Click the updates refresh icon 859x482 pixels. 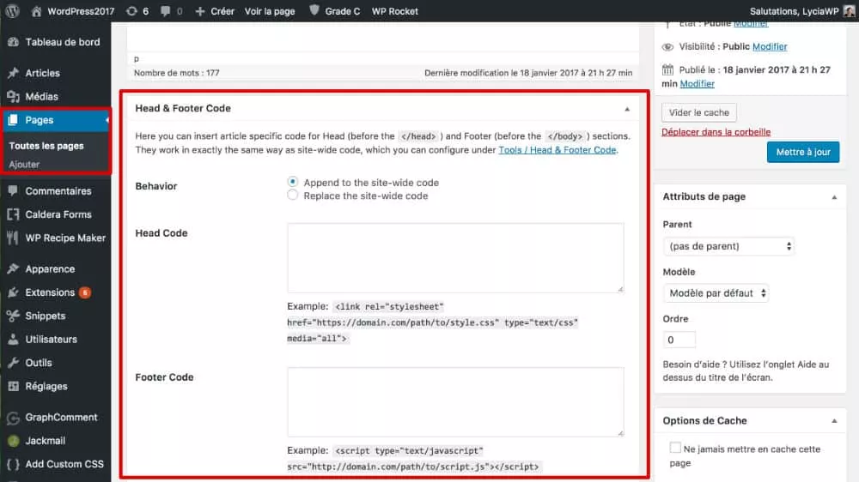click(131, 11)
